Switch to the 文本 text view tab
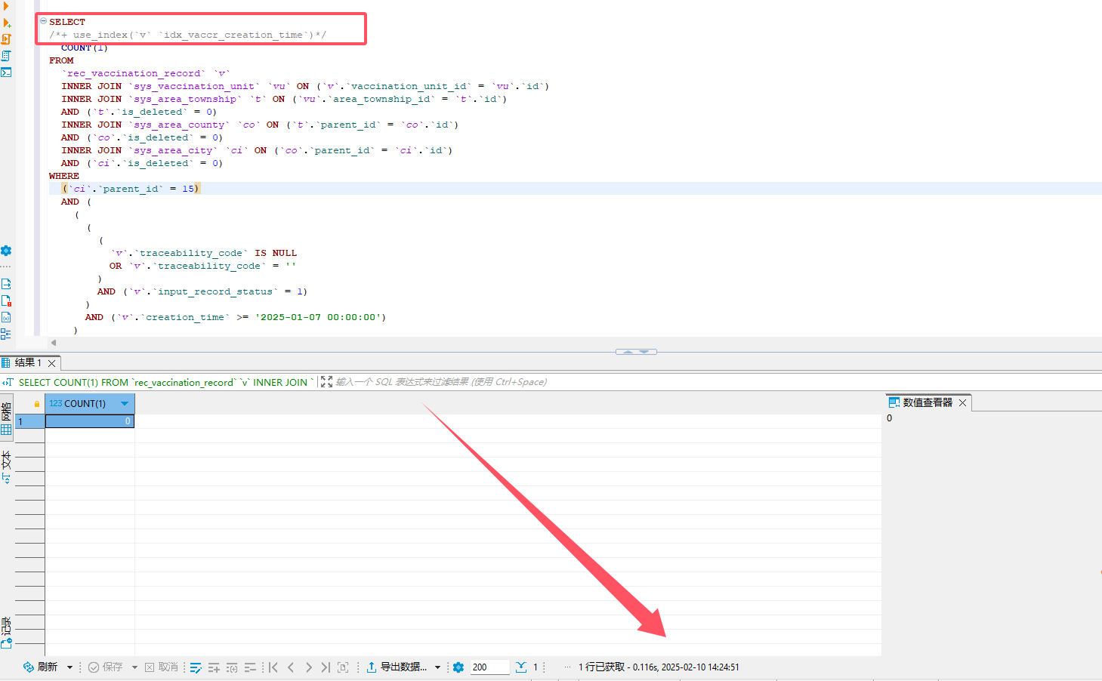Screen dimensions: 1102x681 pos(6,461)
